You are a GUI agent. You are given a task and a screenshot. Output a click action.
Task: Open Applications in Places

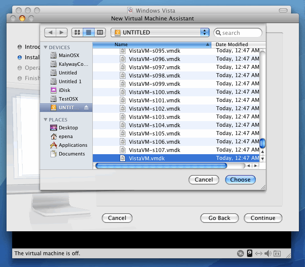(x=66, y=145)
